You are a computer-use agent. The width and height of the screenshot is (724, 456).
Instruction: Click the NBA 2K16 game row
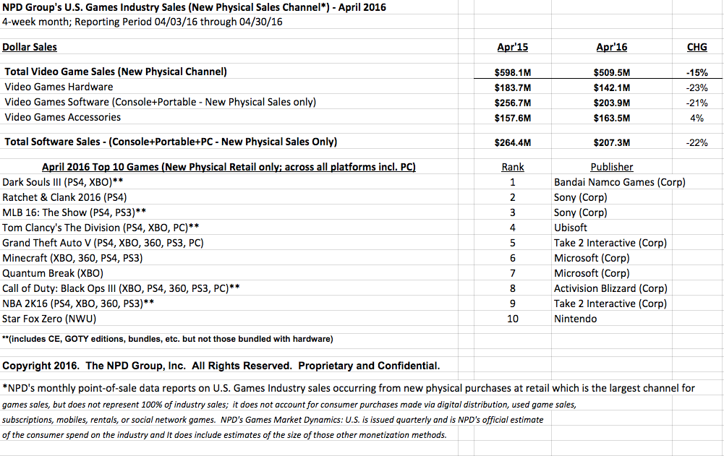pyautogui.click(x=78, y=304)
